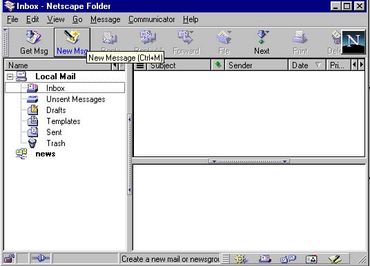
Task: Click the news server icon
Action: click(21, 154)
